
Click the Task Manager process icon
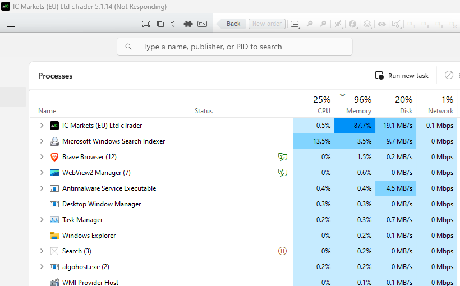click(54, 220)
